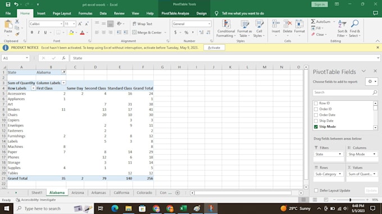Click the PivotTable Fields search box

click(x=345, y=92)
